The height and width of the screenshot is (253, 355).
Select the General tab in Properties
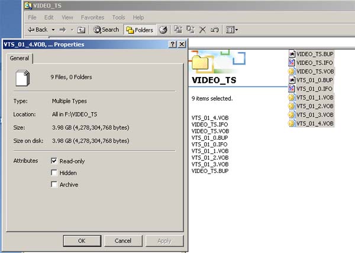20,58
